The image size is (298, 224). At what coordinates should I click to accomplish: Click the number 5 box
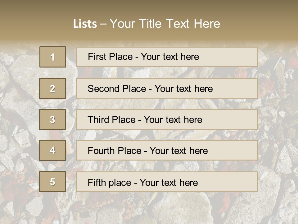click(52, 182)
